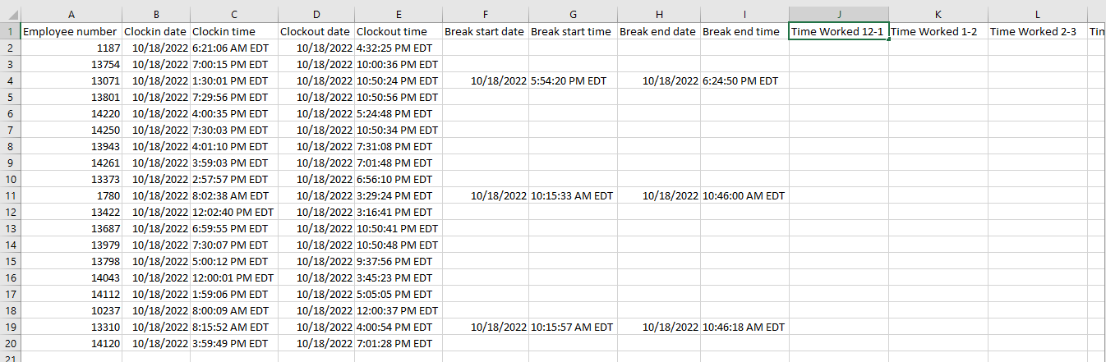Select column J header
Screen dimensions: 1106x362
coord(838,15)
